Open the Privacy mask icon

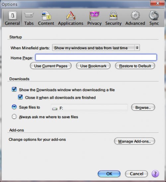point(94,16)
